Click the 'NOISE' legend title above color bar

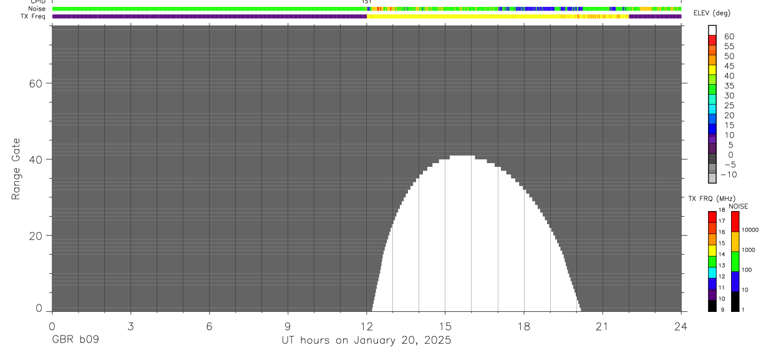[x=738, y=206]
